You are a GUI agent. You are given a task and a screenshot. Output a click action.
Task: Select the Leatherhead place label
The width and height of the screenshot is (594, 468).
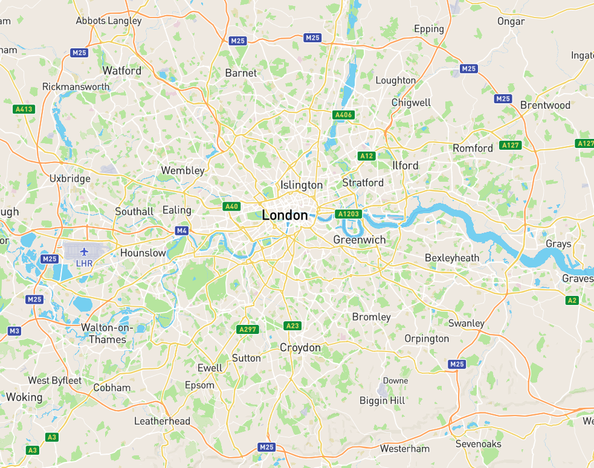162,421
